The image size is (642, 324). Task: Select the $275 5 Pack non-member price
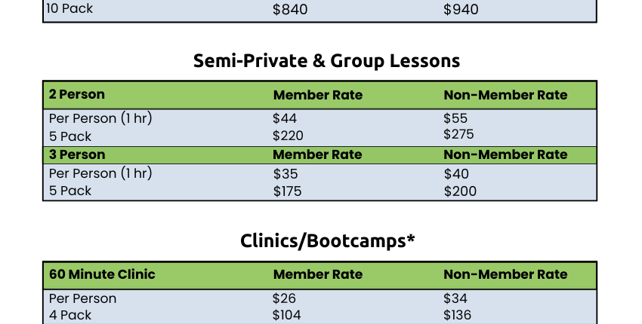(x=458, y=134)
